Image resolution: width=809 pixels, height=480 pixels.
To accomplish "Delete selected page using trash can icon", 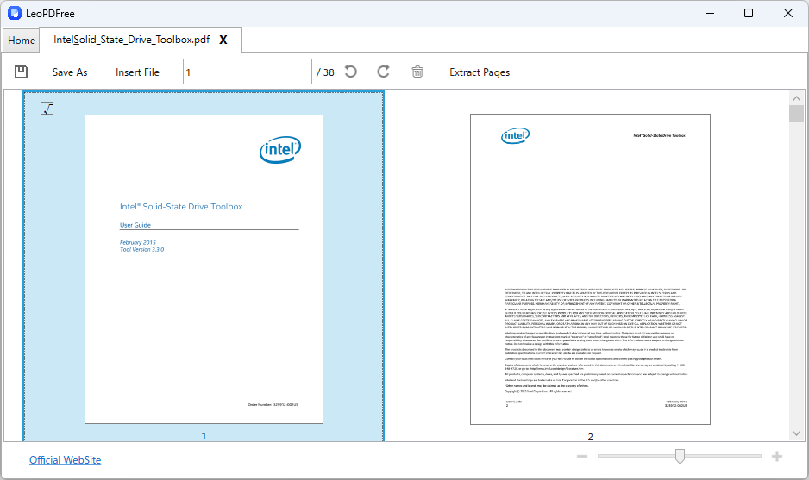I will (417, 72).
